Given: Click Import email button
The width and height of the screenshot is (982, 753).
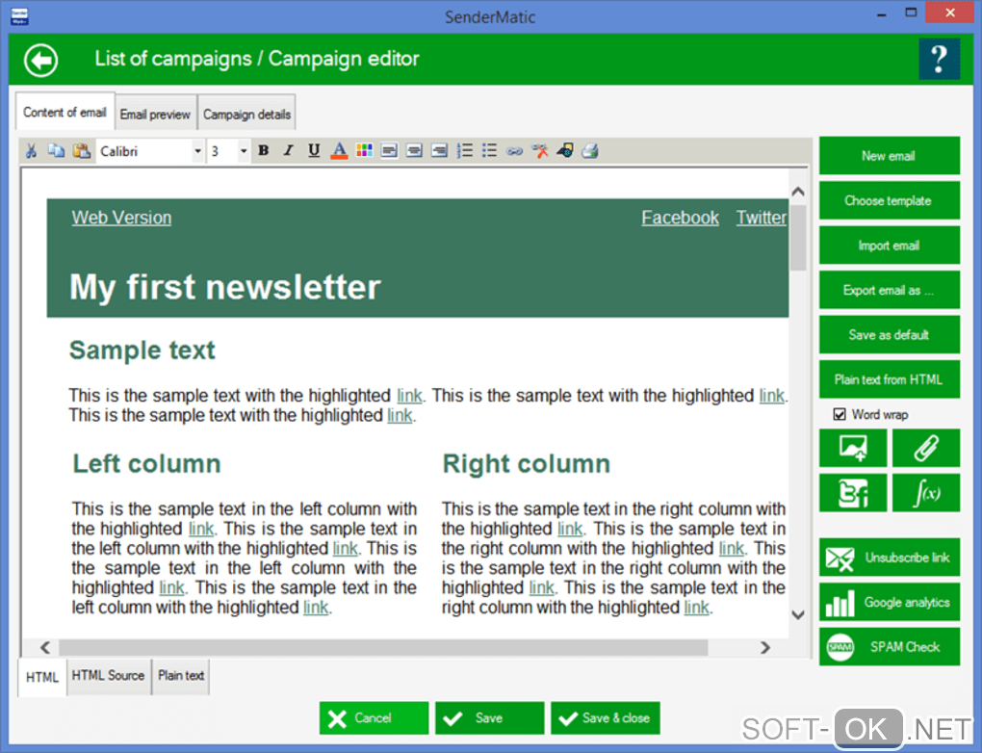Looking at the screenshot, I should [890, 245].
